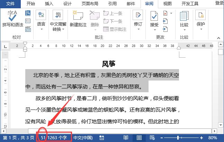The image size is (224, 142).
Task: Go to previous change icon in 更改
Action: point(165,21)
